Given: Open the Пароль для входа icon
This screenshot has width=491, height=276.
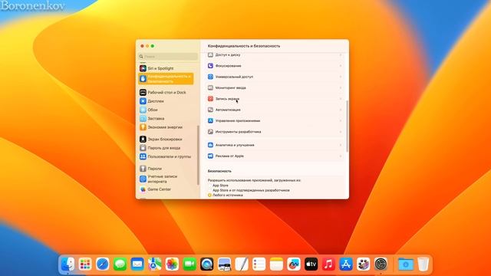Looking at the screenshot, I should point(143,148).
